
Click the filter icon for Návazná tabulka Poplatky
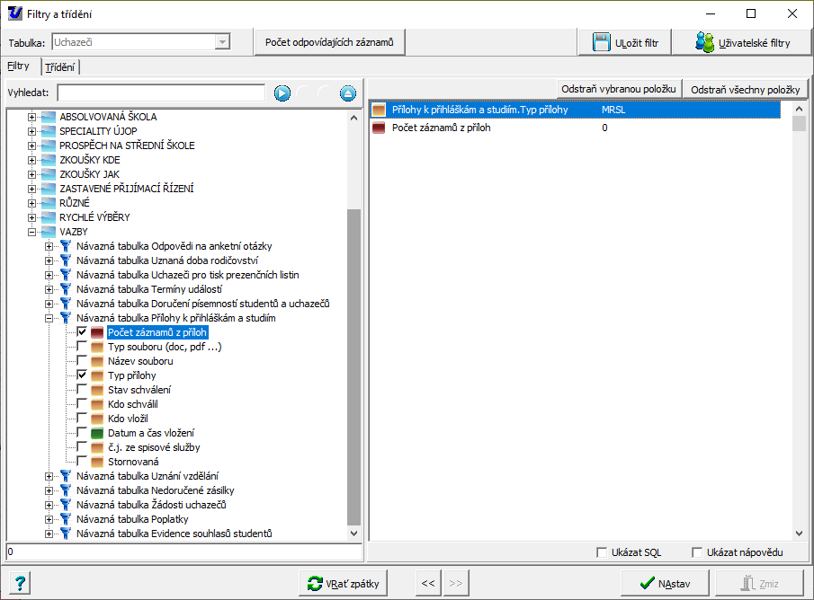(65, 519)
